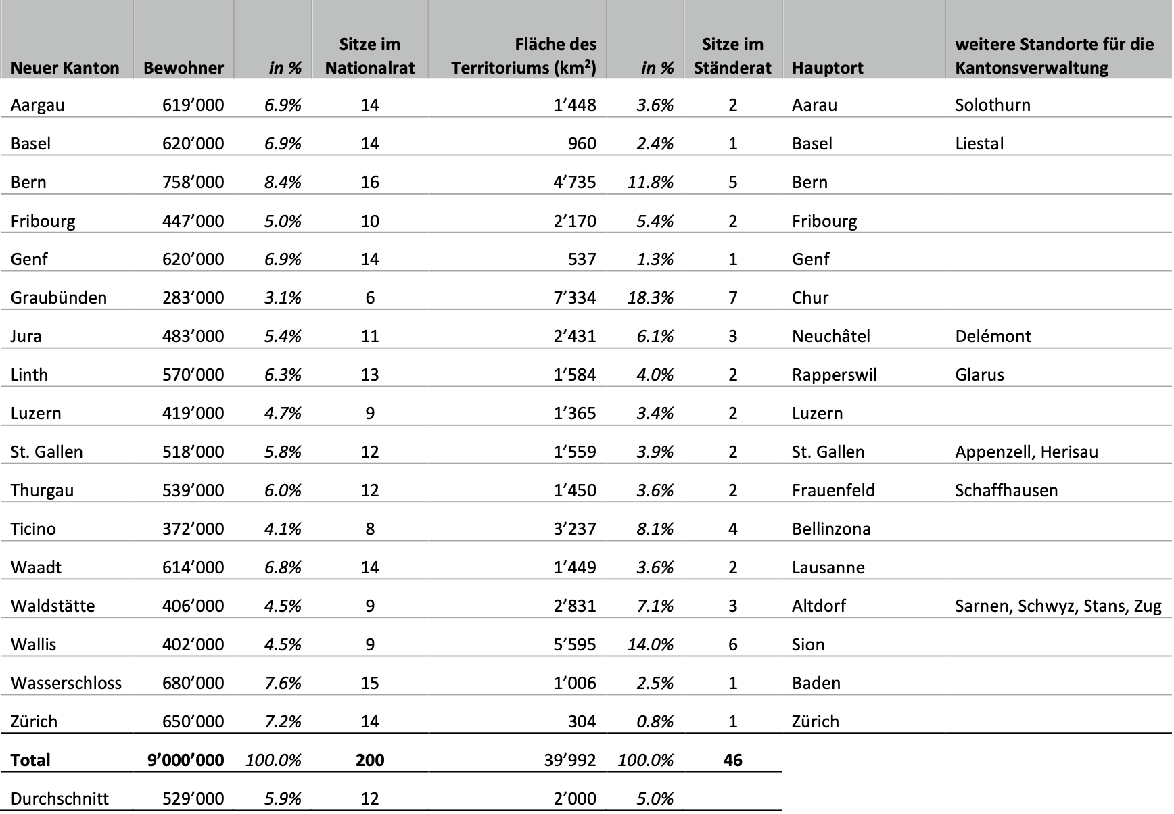Select the 'Appenzell, Herisau' cell
1174x814 pixels.
[x=1026, y=452]
